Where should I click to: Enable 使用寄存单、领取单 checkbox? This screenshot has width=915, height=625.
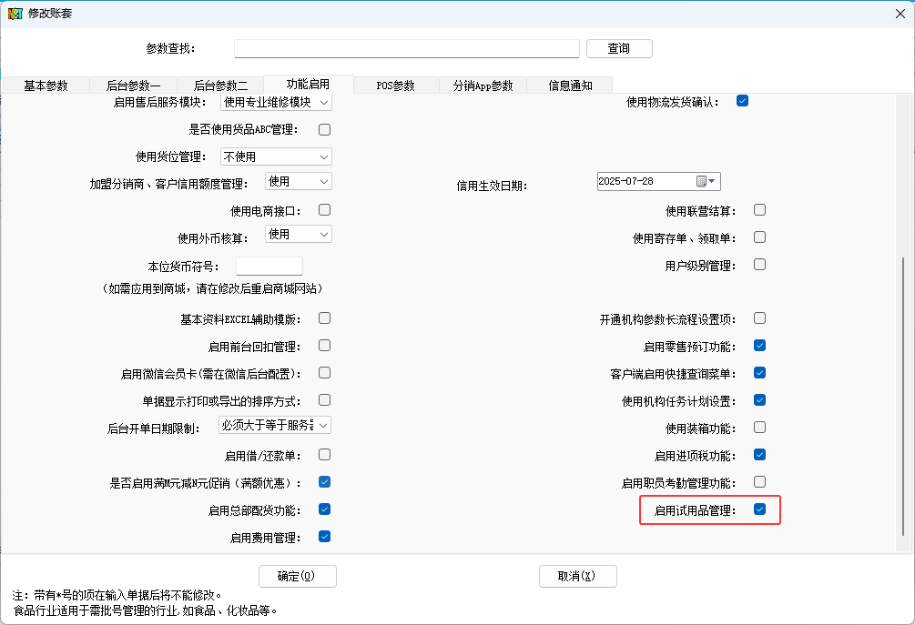pos(759,237)
